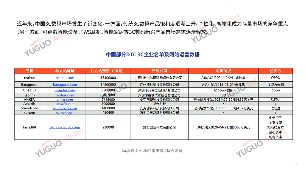
Task: Click page number -1-
Action: [297, 166]
